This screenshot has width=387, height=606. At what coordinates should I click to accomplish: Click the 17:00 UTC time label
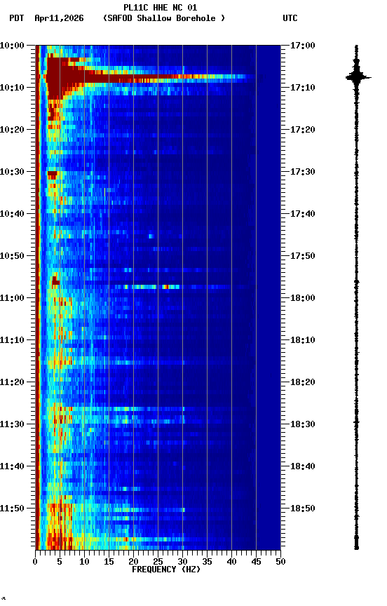302,46
